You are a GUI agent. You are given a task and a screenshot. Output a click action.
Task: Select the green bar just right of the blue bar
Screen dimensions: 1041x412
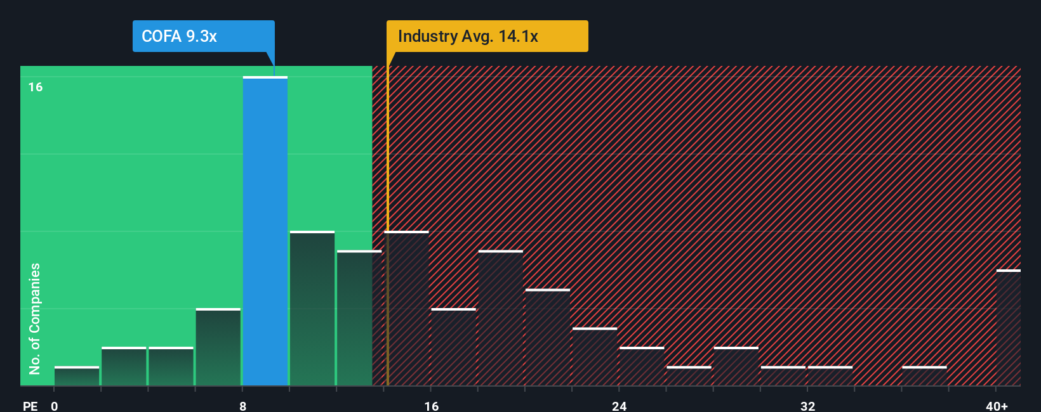click(x=312, y=308)
